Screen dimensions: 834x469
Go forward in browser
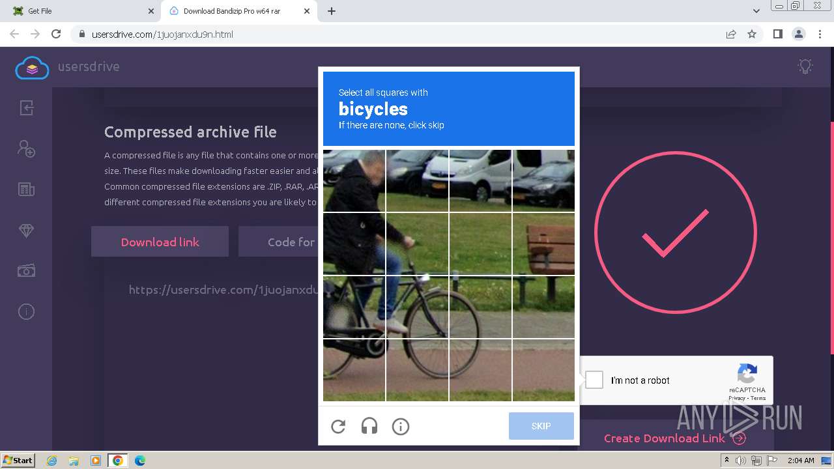(x=35, y=34)
